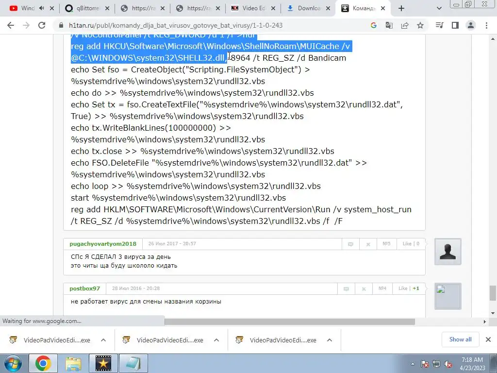Open first VideoPadVideoEdi....exe download

pyautogui.click(x=50, y=340)
